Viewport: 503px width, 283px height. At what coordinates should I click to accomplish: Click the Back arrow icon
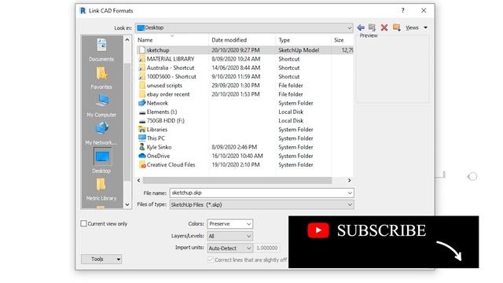click(361, 28)
